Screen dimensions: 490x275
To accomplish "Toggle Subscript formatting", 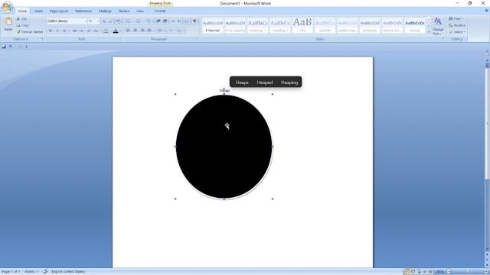I will tap(82, 31).
